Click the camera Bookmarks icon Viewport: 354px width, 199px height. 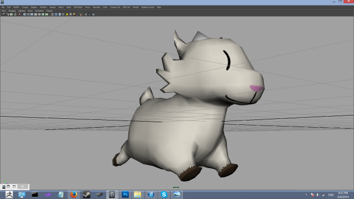point(11,14)
